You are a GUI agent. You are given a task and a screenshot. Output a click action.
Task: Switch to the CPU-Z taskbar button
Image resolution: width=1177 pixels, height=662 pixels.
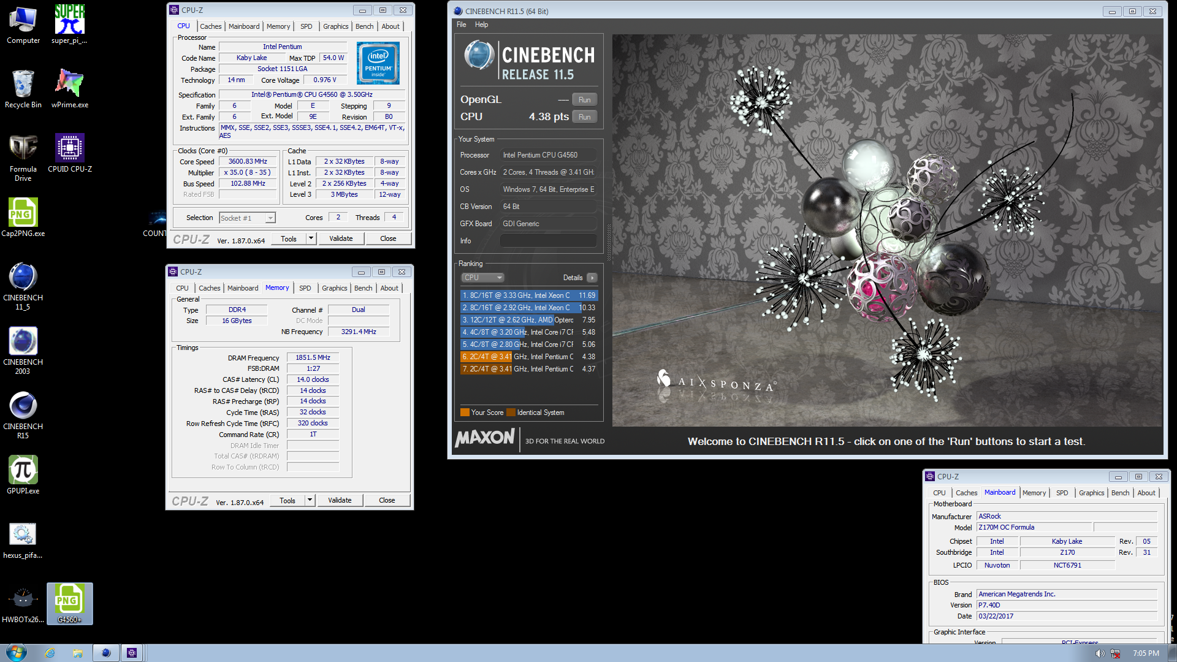click(x=132, y=653)
